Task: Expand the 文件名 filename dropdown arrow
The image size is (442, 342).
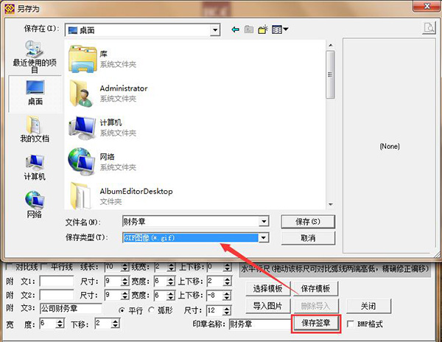Action: click(263, 221)
